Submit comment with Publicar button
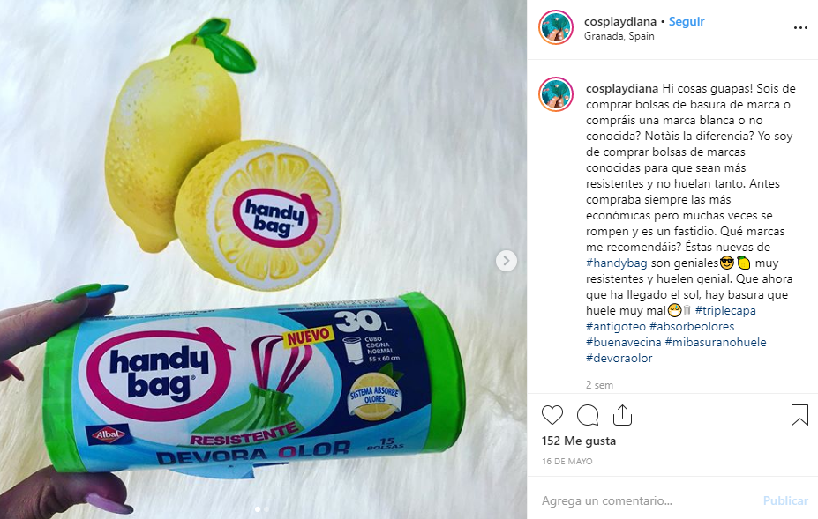Viewport: 818px width, 519px height. (785, 500)
